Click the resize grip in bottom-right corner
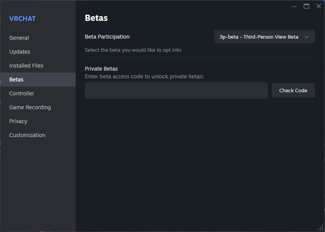 coord(321,228)
